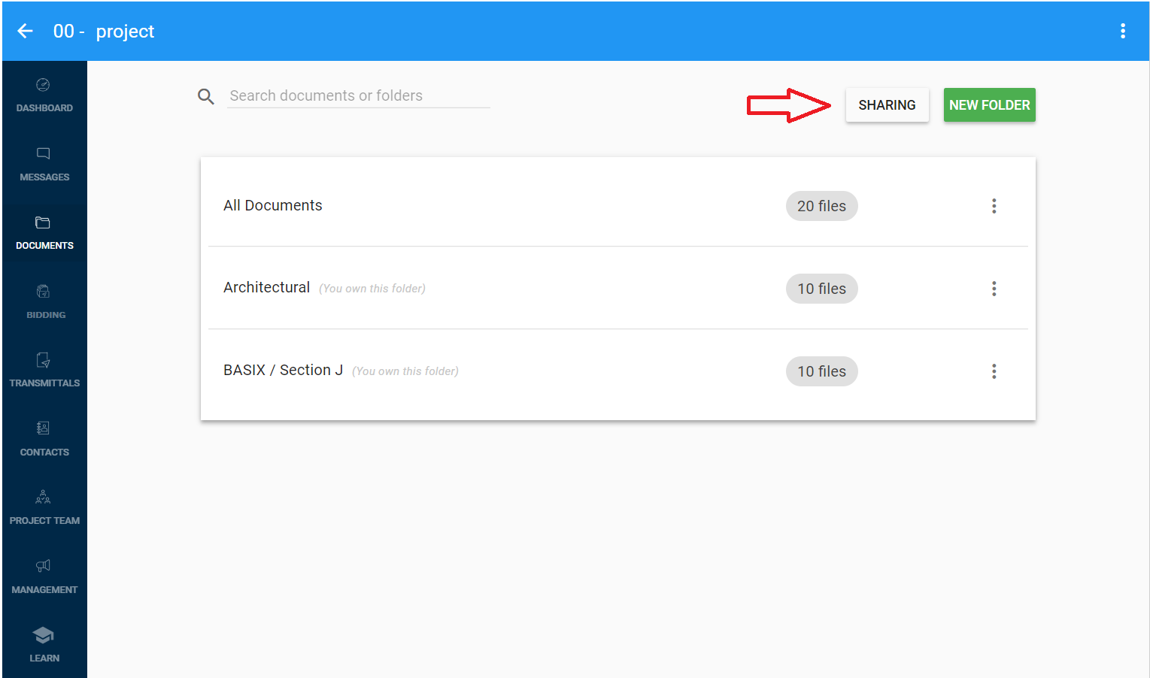This screenshot has height=678, width=1150.
Task: Open the All Documents folder
Action: (272, 205)
